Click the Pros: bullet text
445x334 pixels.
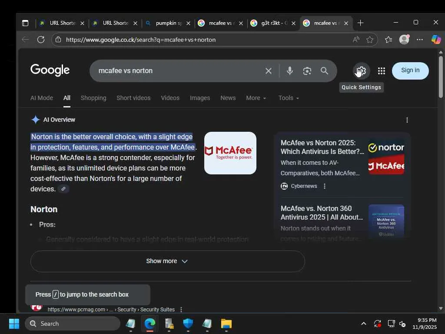point(47,225)
